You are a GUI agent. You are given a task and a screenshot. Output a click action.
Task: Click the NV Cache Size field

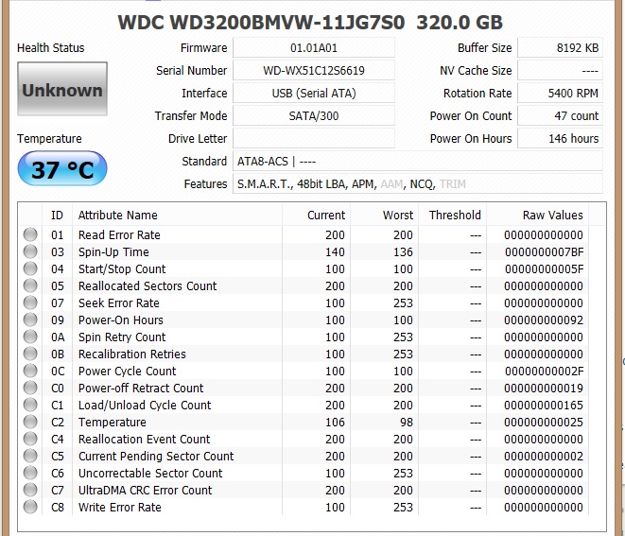click(560, 71)
